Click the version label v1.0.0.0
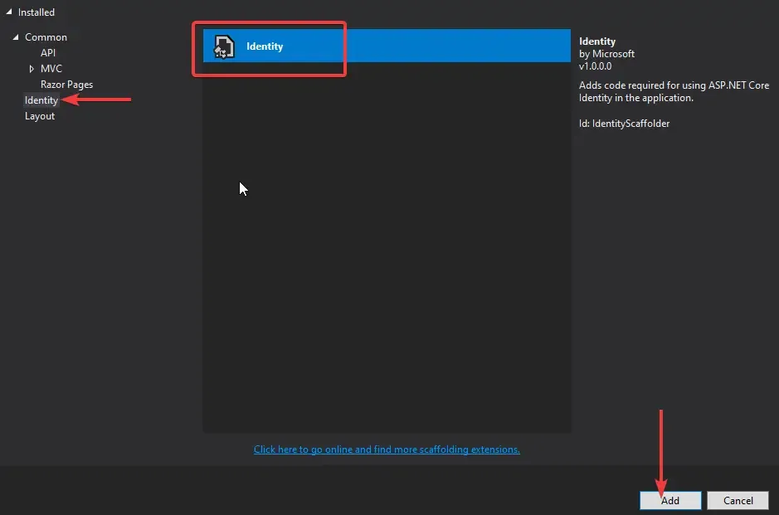Viewport: 779px width, 515px height. pos(594,66)
